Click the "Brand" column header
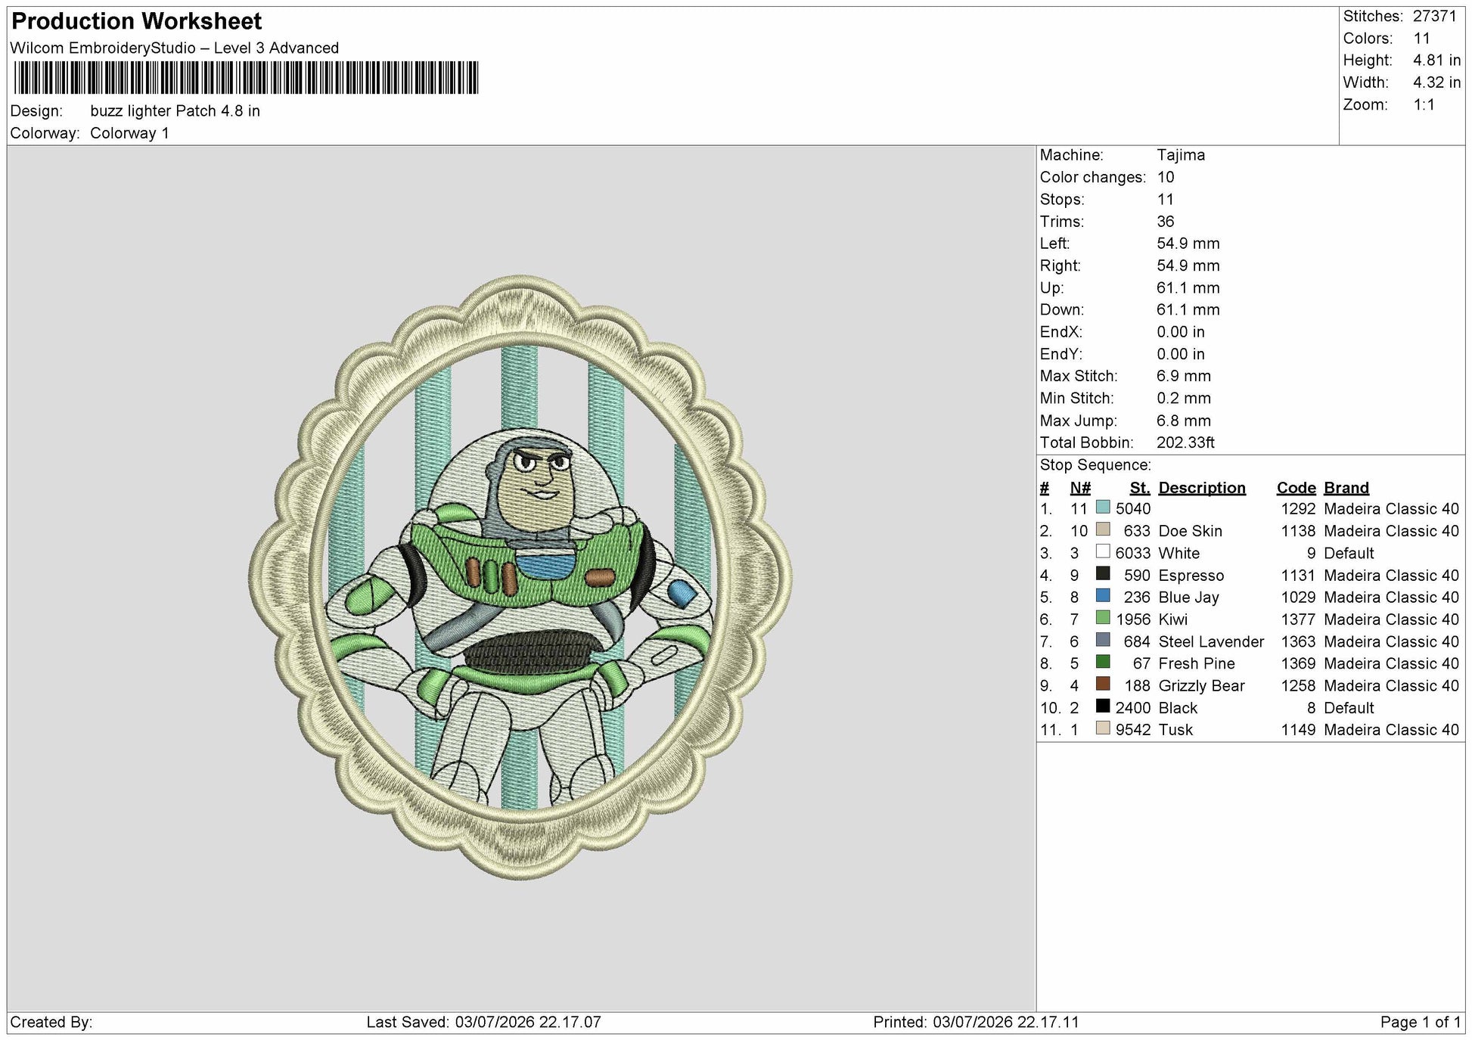The width and height of the screenshot is (1472, 1040). pyautogui.click(x=1346, y=488)
